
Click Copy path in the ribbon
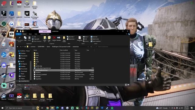pos(36,39)
